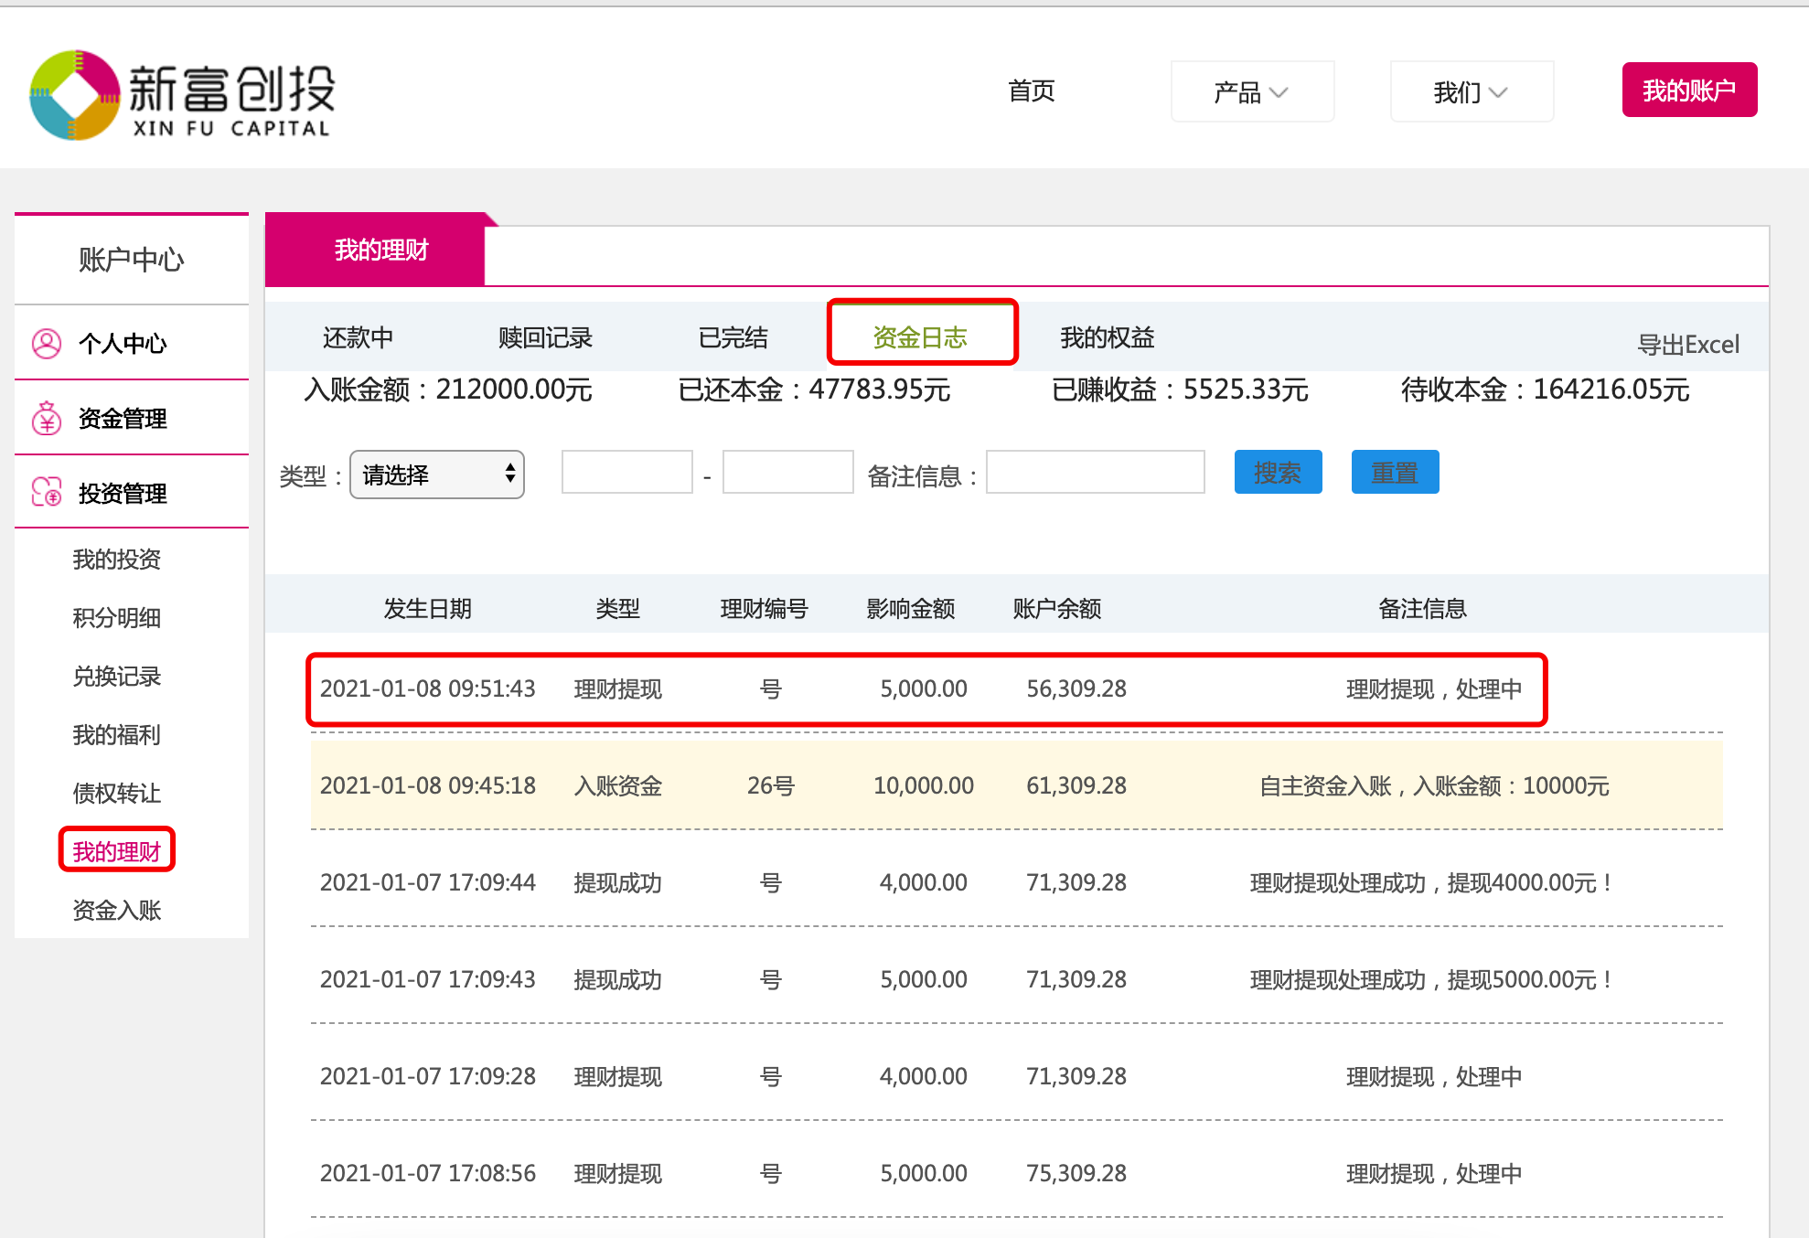
Task: Click the 资金管理 money bag icon
Action: pyautogui.click(x=47, y=419)
